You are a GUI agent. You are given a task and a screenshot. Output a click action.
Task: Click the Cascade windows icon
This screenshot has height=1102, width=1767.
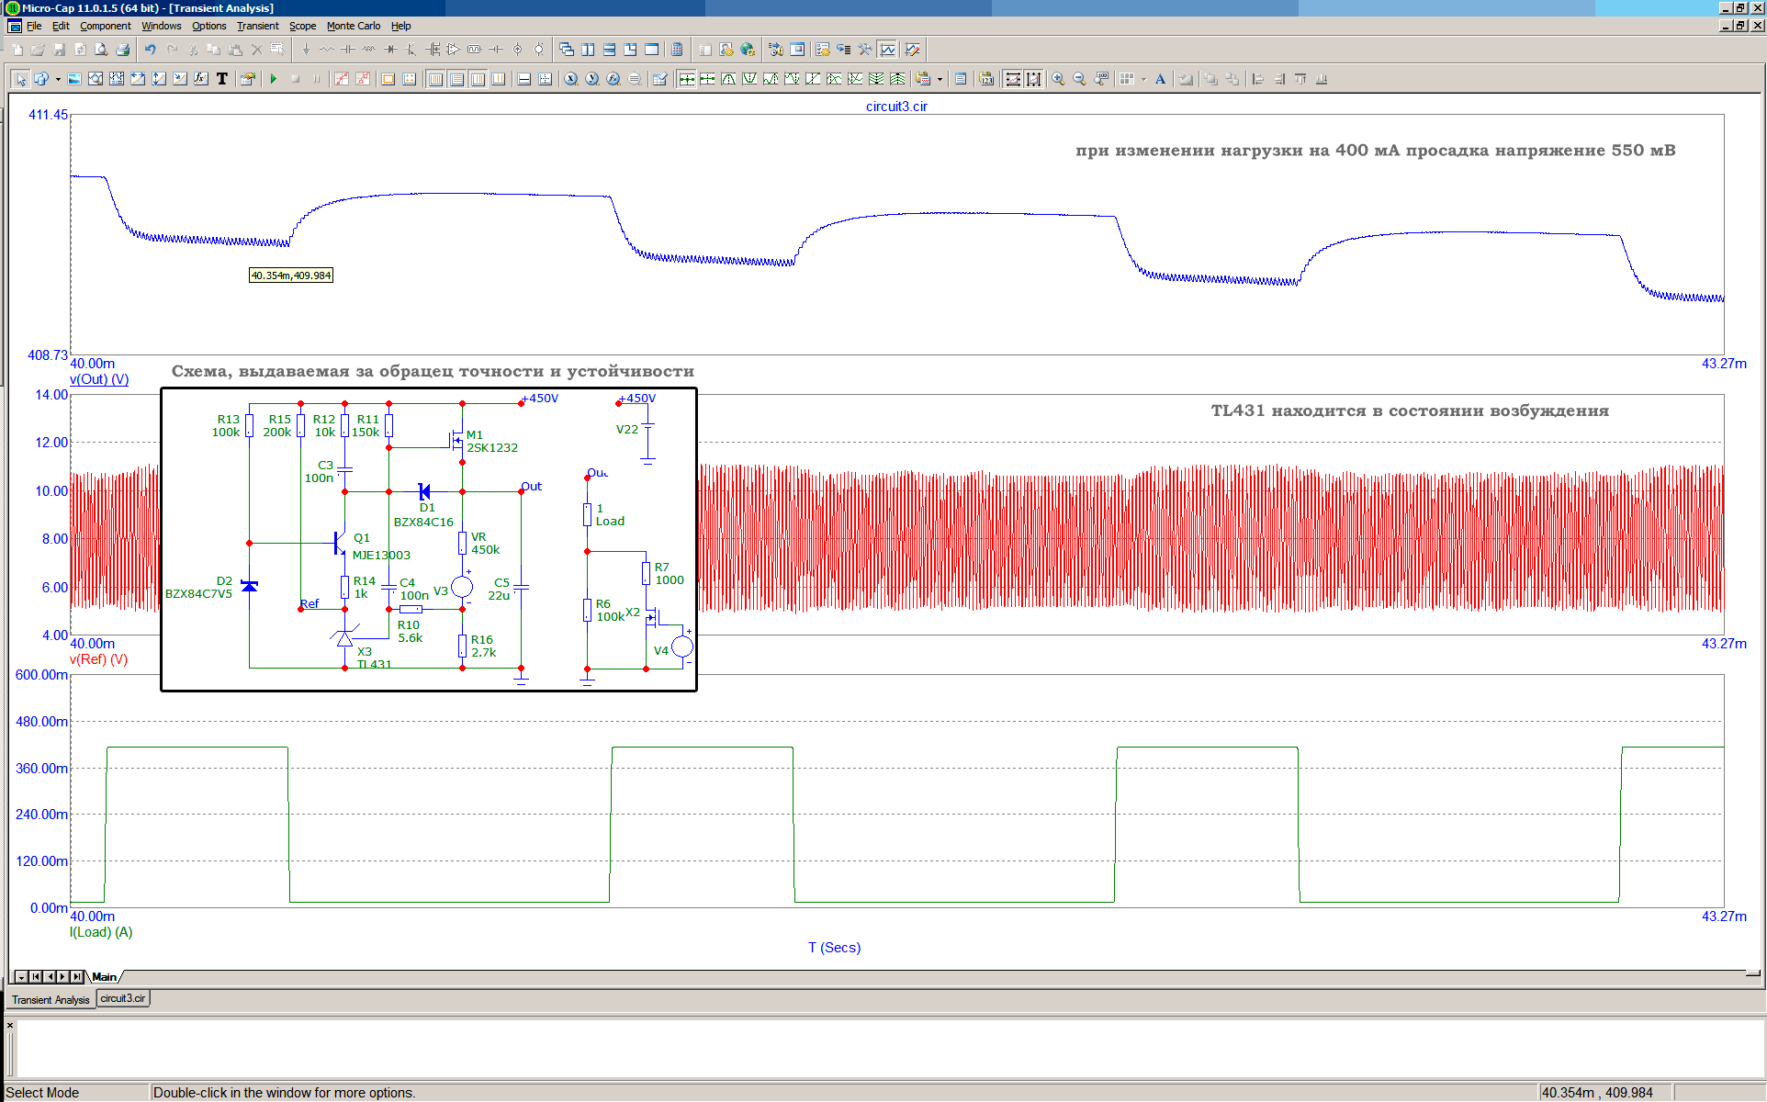(x=567, y=50)
